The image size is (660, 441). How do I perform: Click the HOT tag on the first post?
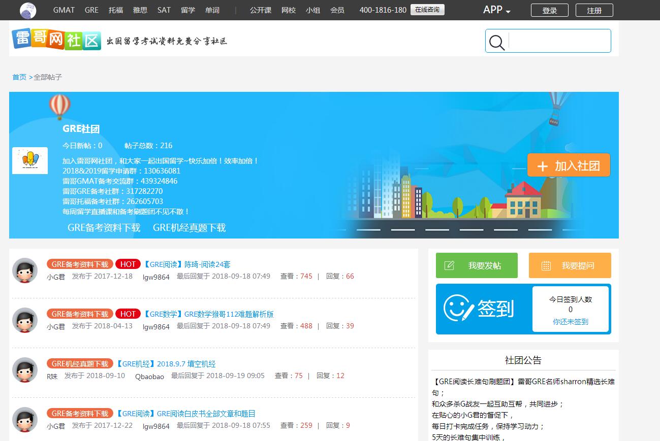[128, 264]
